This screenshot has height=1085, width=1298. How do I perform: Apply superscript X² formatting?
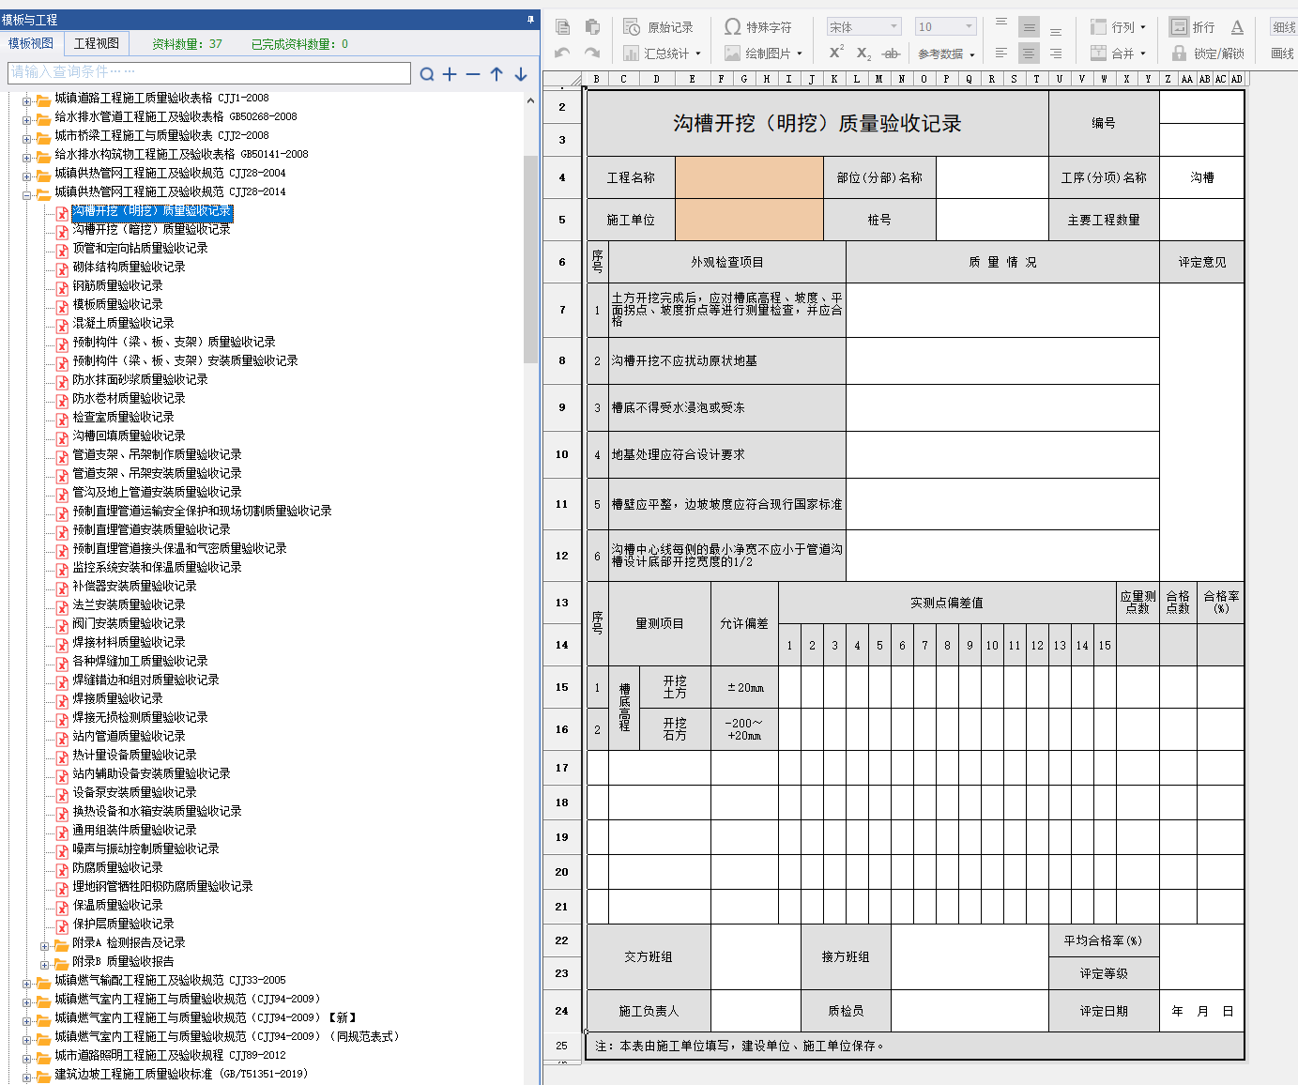point(836,53)
